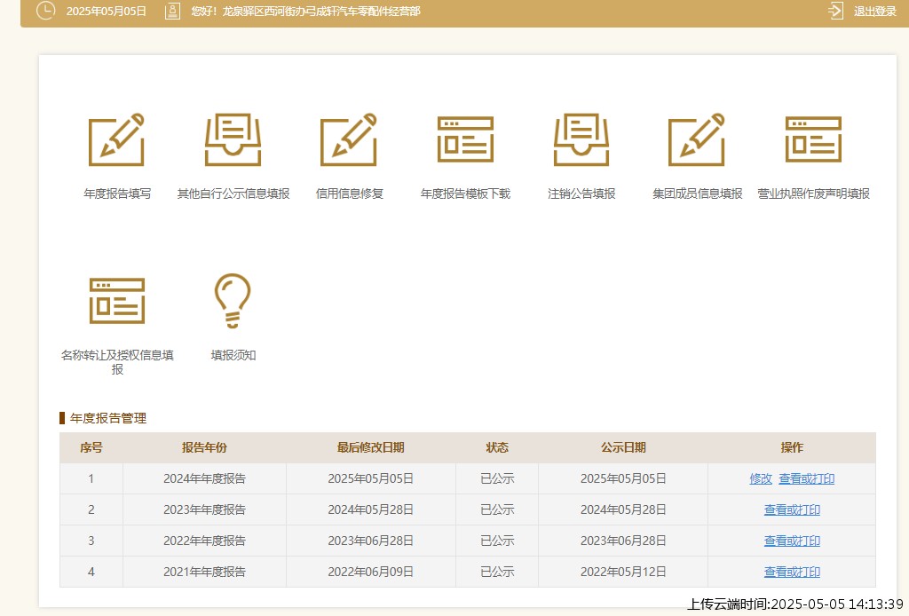Click the 年度报告模板下载 label
The height and width of the screenshot is (616, 909).
point(465,193)
